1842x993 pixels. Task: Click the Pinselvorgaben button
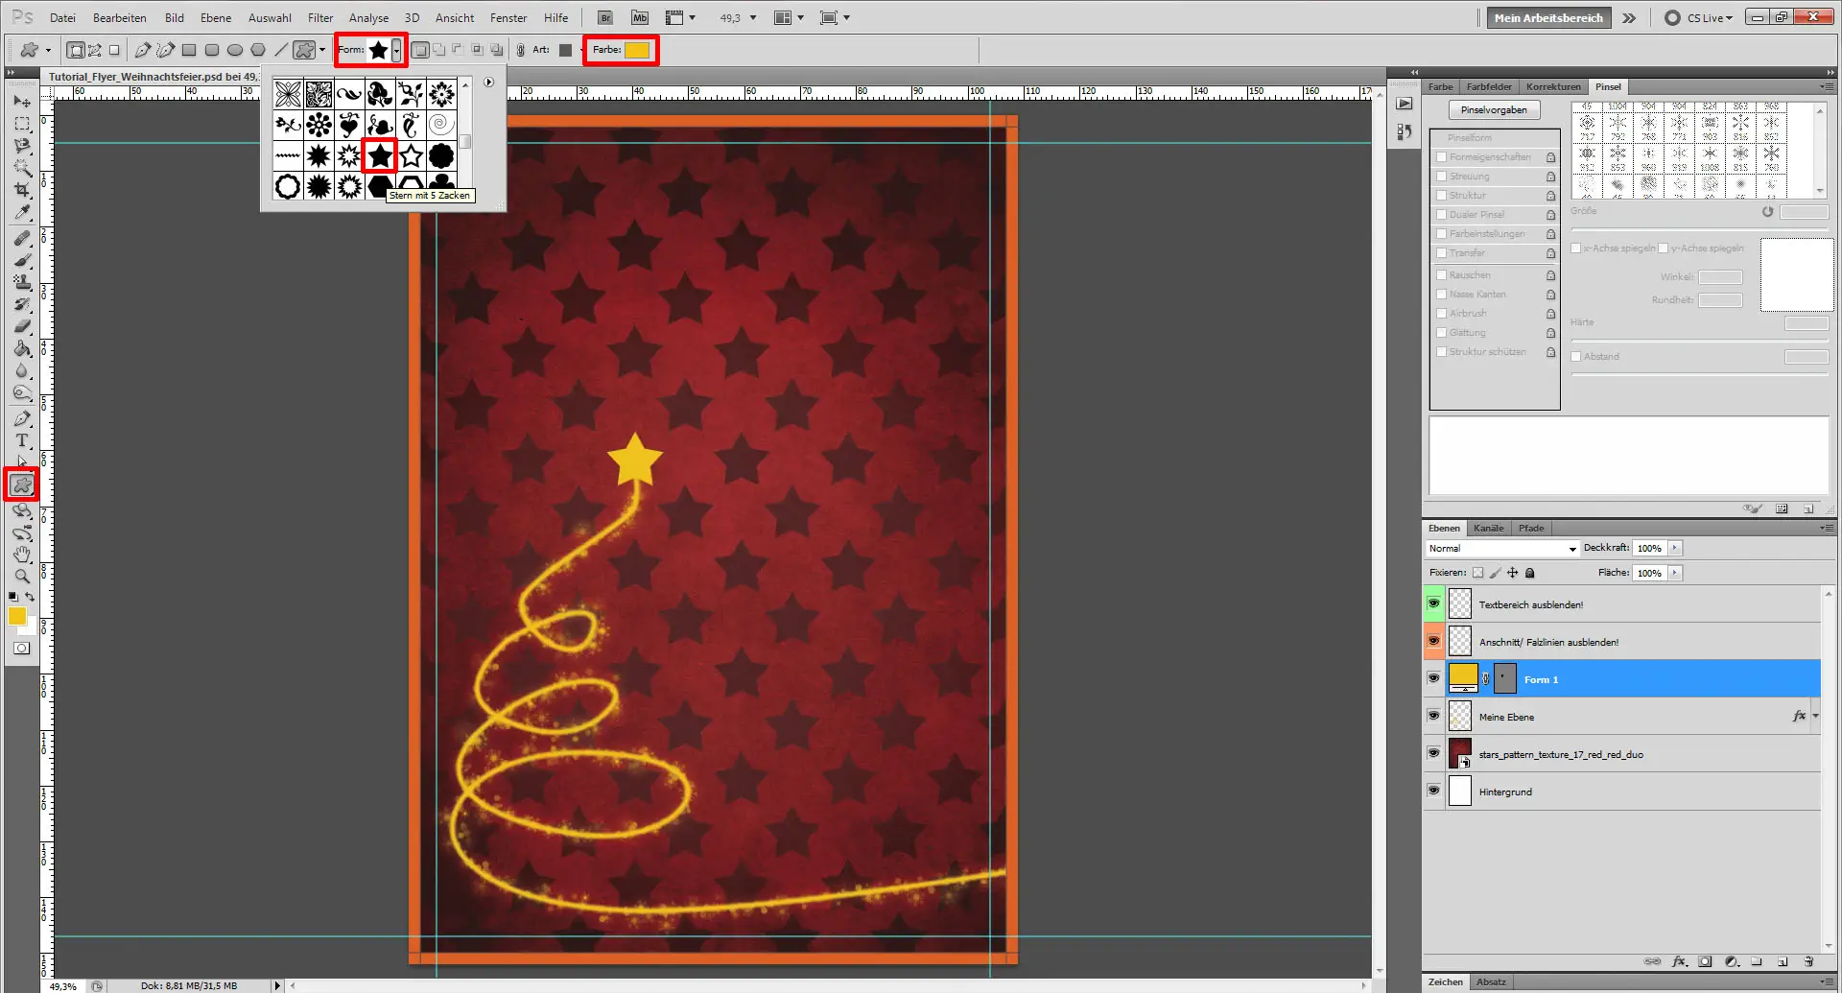1494,110
